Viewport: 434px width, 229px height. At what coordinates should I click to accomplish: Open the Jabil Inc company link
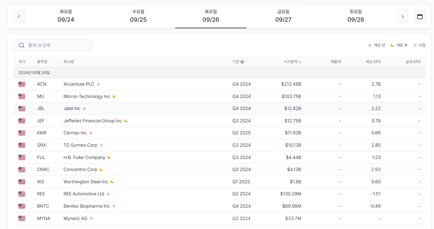pos(72,108)
